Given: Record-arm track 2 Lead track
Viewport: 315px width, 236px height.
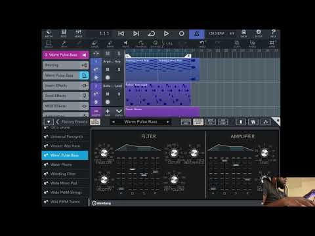Looking at the screenshot, I should click(x=108, y=102).
